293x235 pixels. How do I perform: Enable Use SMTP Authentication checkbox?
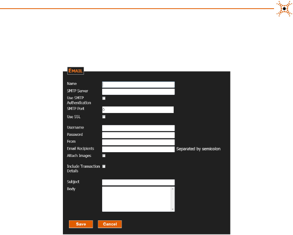(x=104, y=98)
